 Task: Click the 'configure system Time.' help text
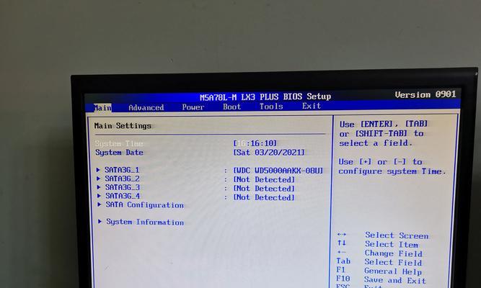point(392,171)
